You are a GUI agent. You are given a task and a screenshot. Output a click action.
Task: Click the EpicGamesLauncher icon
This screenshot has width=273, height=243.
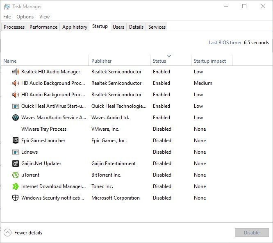(16, 141)
